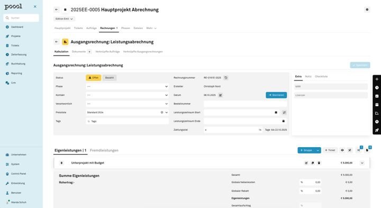381x208 pixels.
Task: Open Control Panel in the sidebar
Action: tap(19, 174)
